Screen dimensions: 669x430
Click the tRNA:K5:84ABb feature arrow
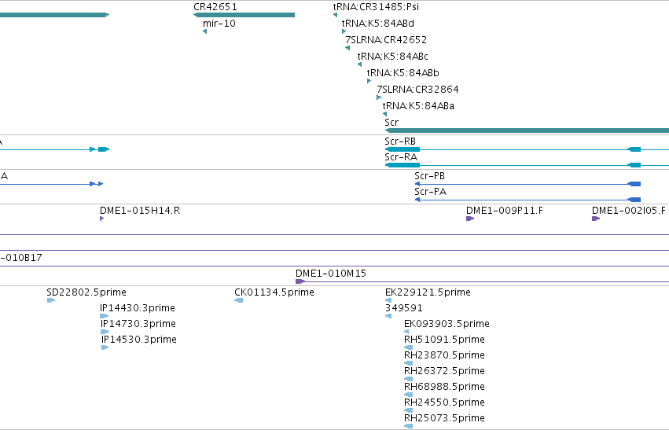(x=369, y=81)
